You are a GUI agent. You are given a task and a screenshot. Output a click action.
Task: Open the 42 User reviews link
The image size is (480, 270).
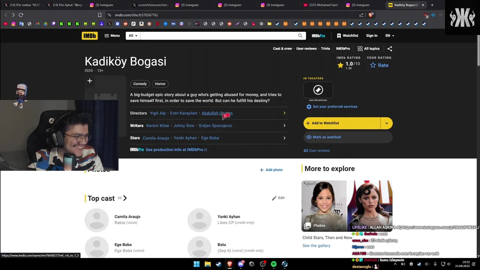[316, 151]
